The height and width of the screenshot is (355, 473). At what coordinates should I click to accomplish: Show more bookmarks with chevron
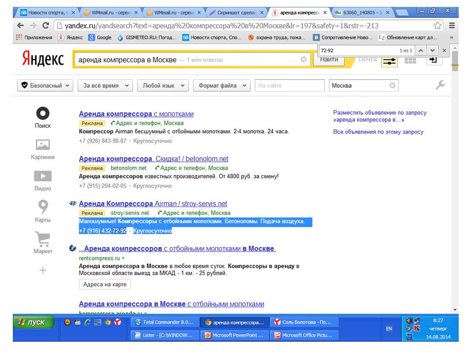[452, 37]
